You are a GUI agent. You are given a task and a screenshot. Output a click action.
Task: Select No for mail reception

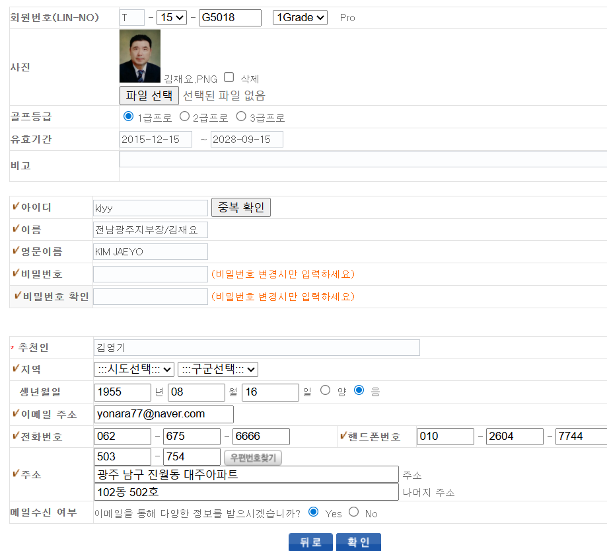(354, 512)
